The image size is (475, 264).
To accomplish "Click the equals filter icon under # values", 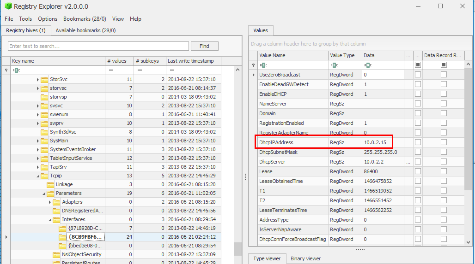I will 111,70.
